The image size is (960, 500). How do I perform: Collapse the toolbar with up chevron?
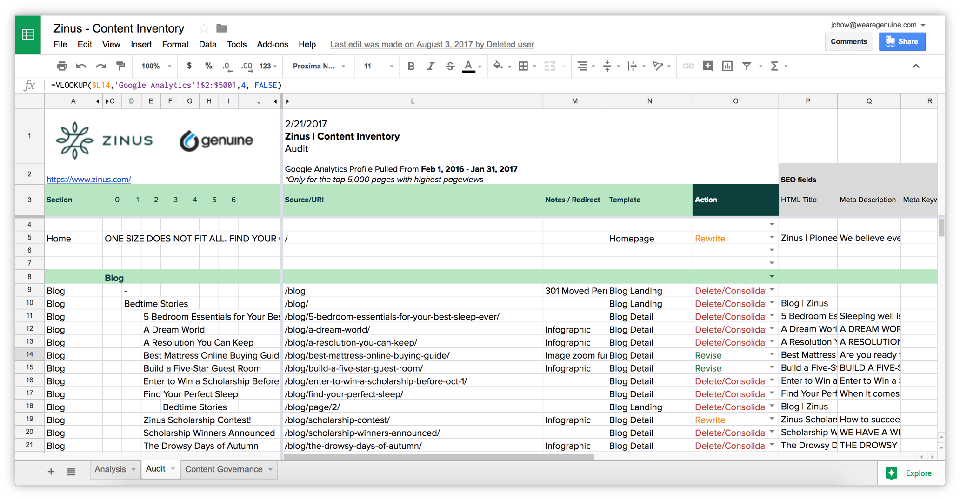(916, 66)
